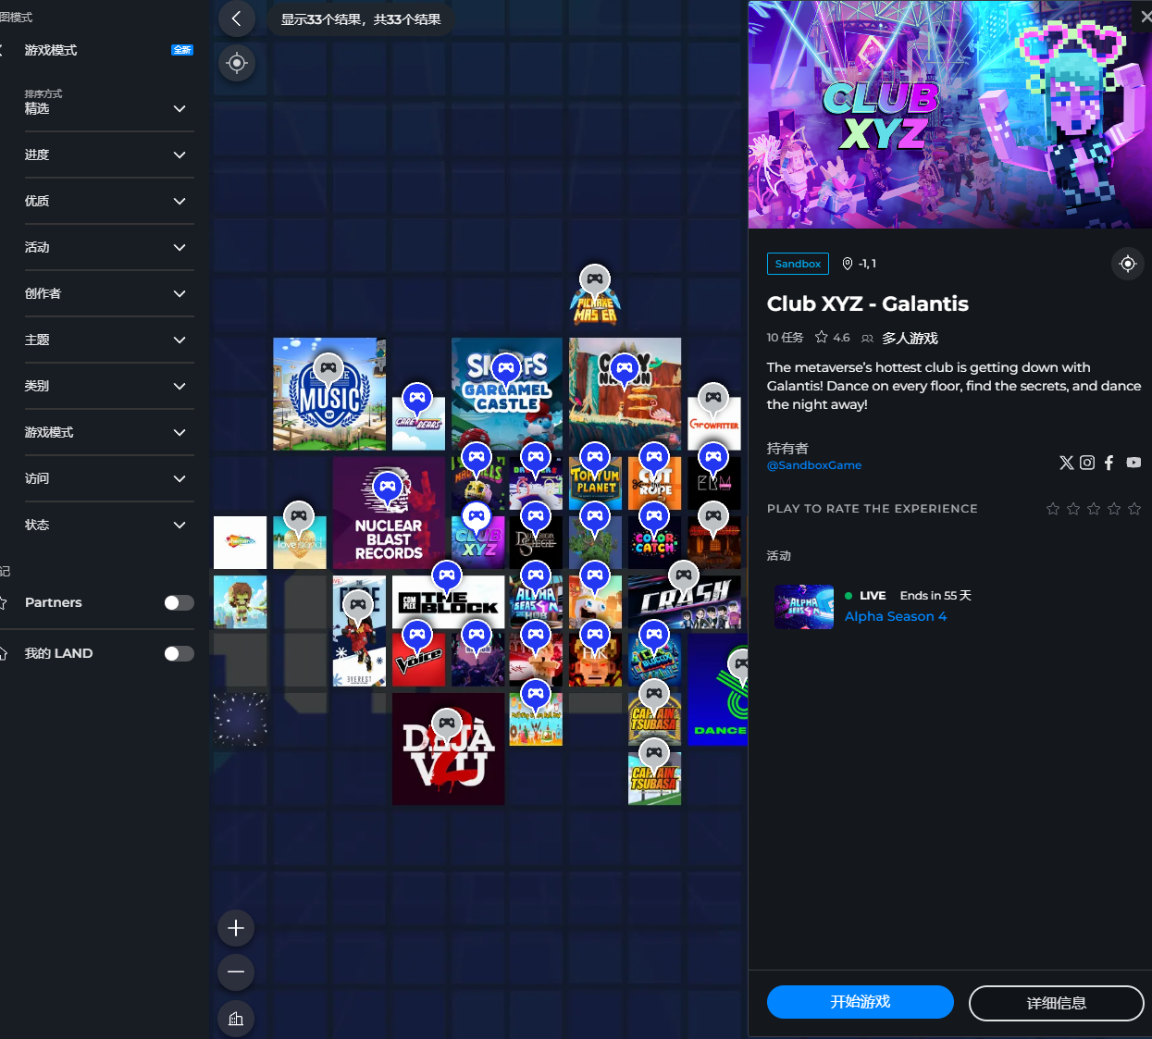Click gamepad pin on Smurfs Garlamel Castle
The image size is (1152, 1039).
pyautogui.click(x=506, y=369)
